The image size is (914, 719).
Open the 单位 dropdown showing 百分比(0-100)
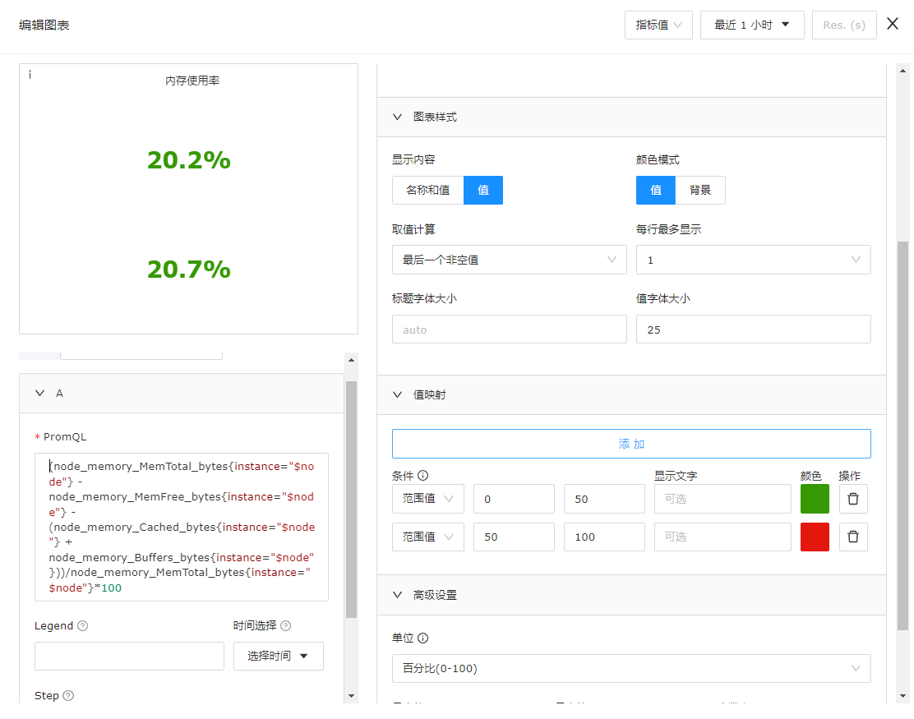[x=631, y=668]
